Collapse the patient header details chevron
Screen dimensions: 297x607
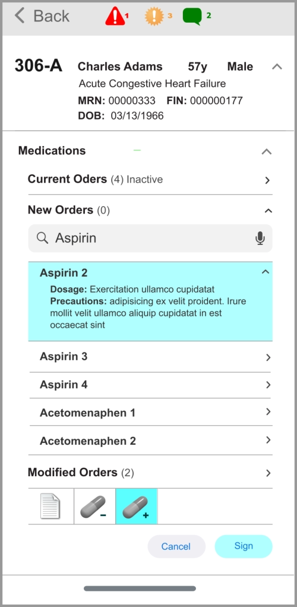pyautogui.click(x=277, y=67)
